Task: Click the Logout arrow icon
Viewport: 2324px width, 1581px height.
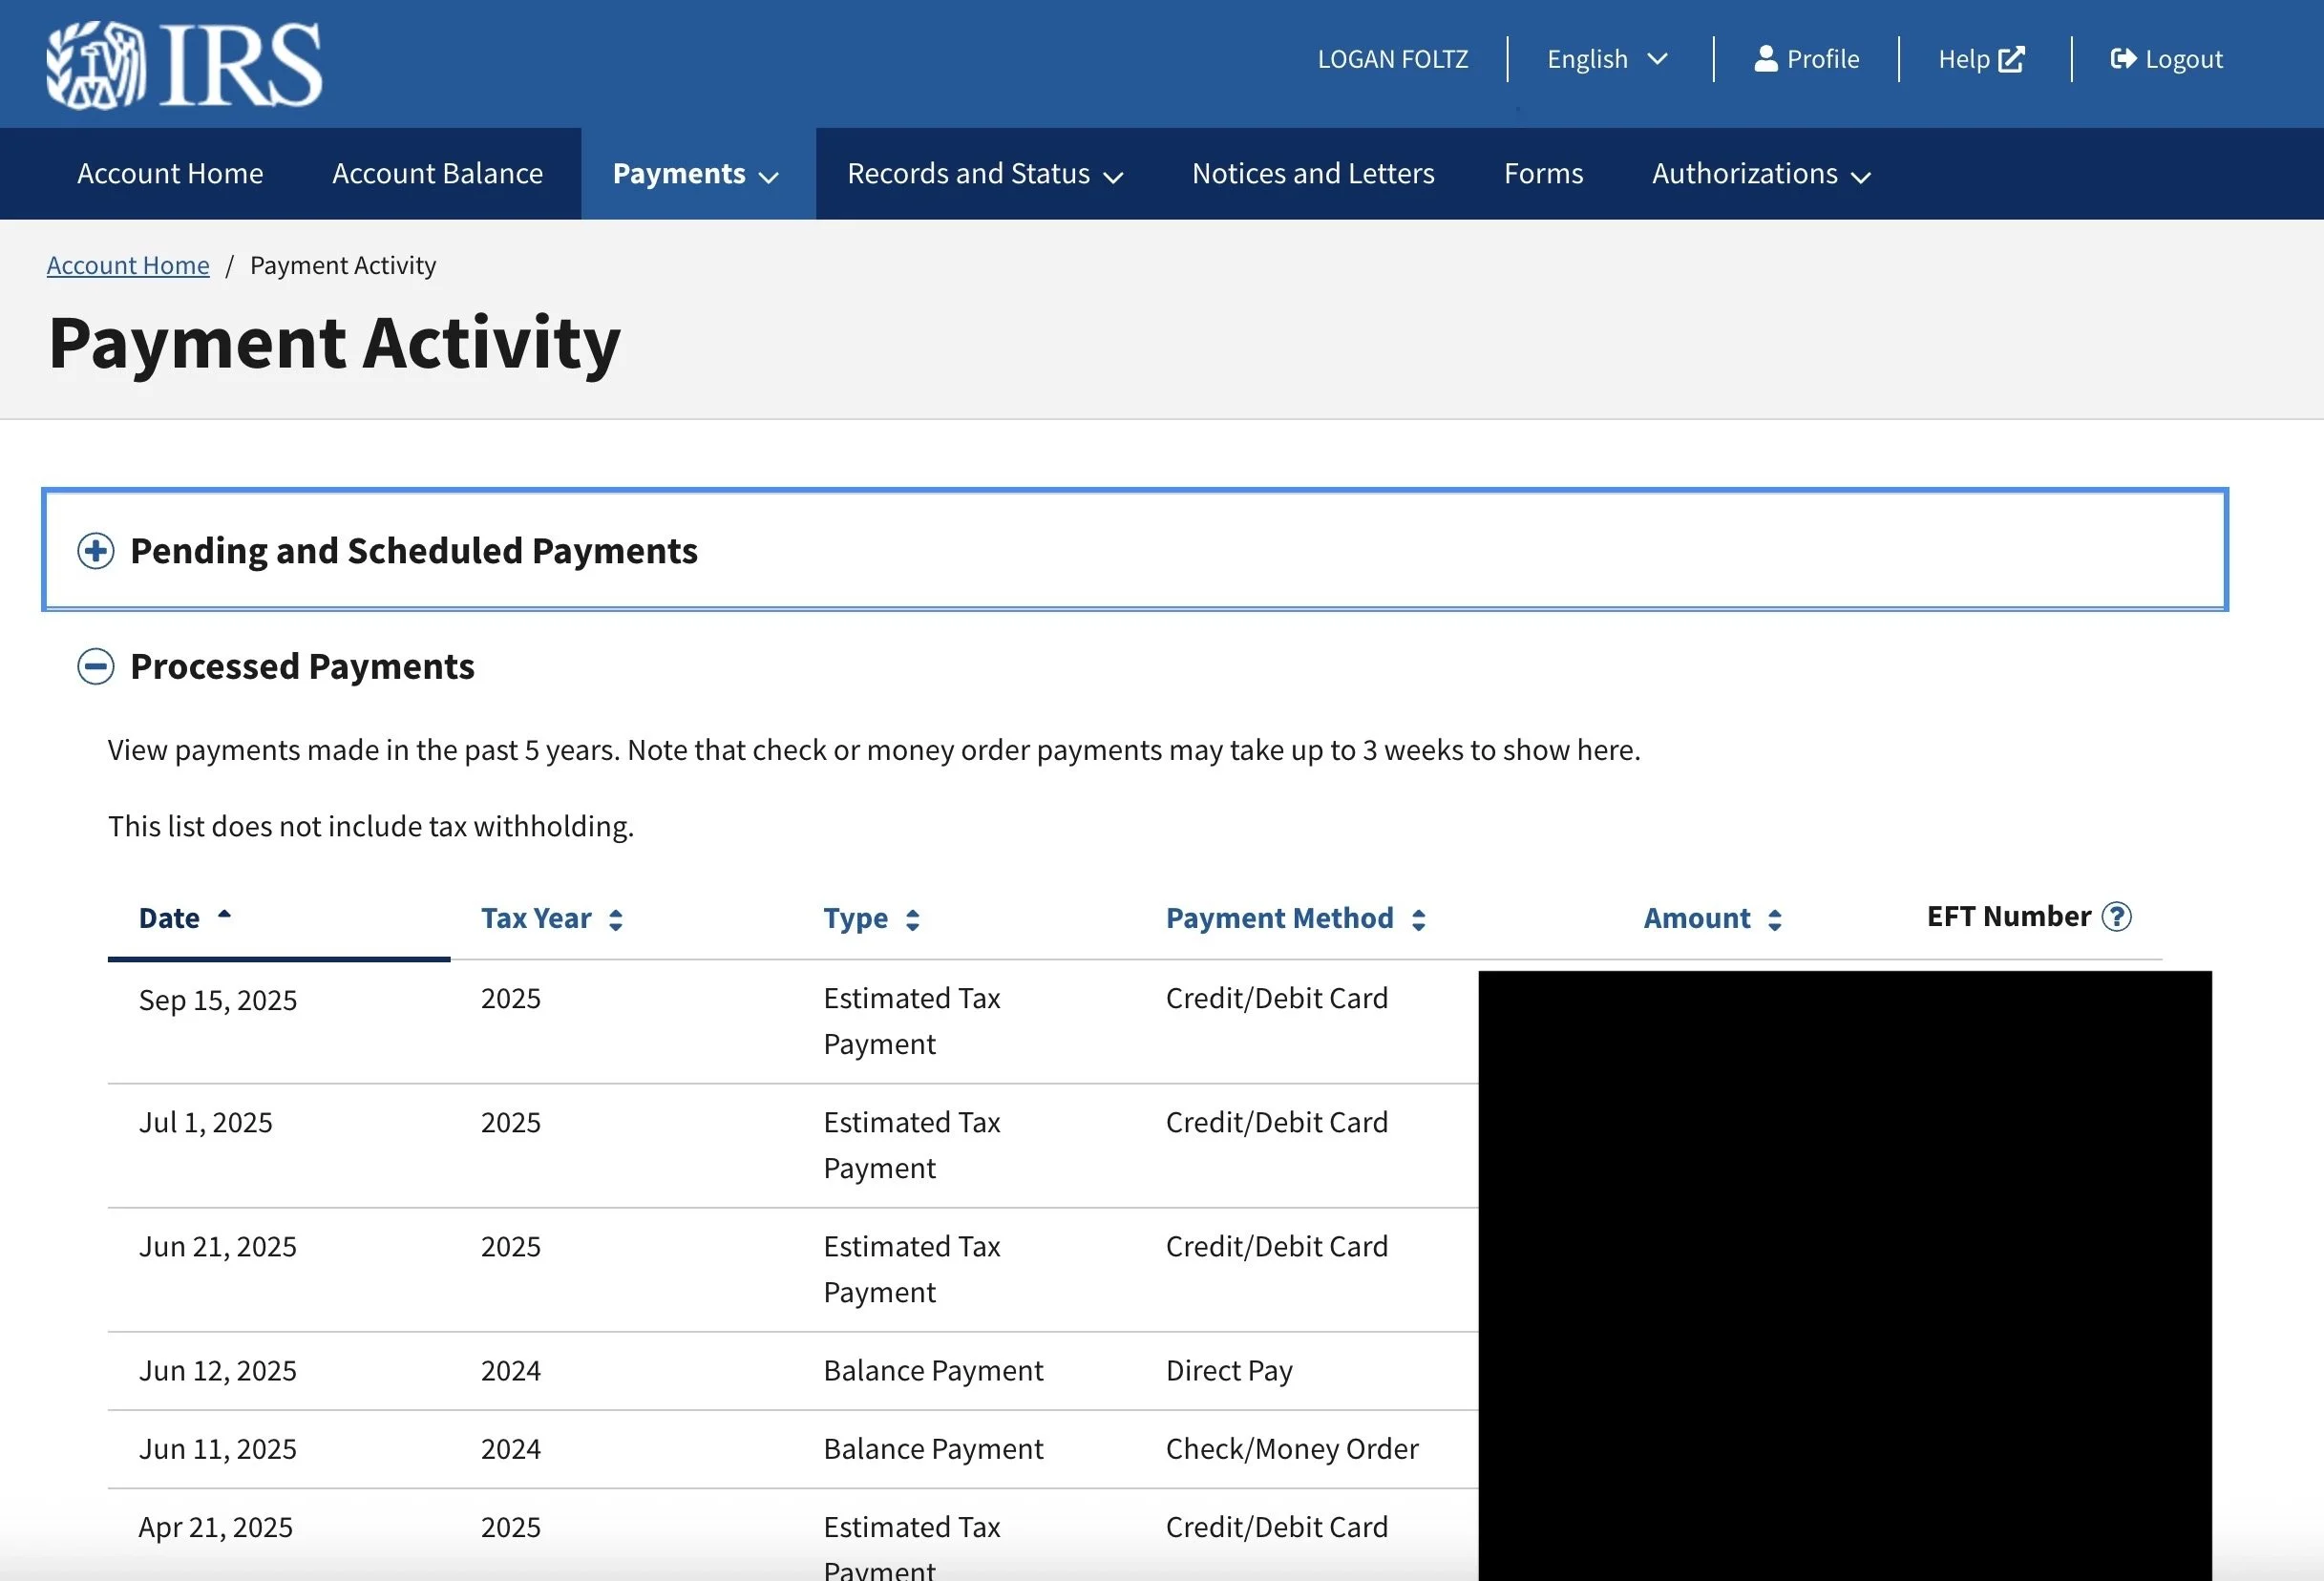Action: point(2122,59)
